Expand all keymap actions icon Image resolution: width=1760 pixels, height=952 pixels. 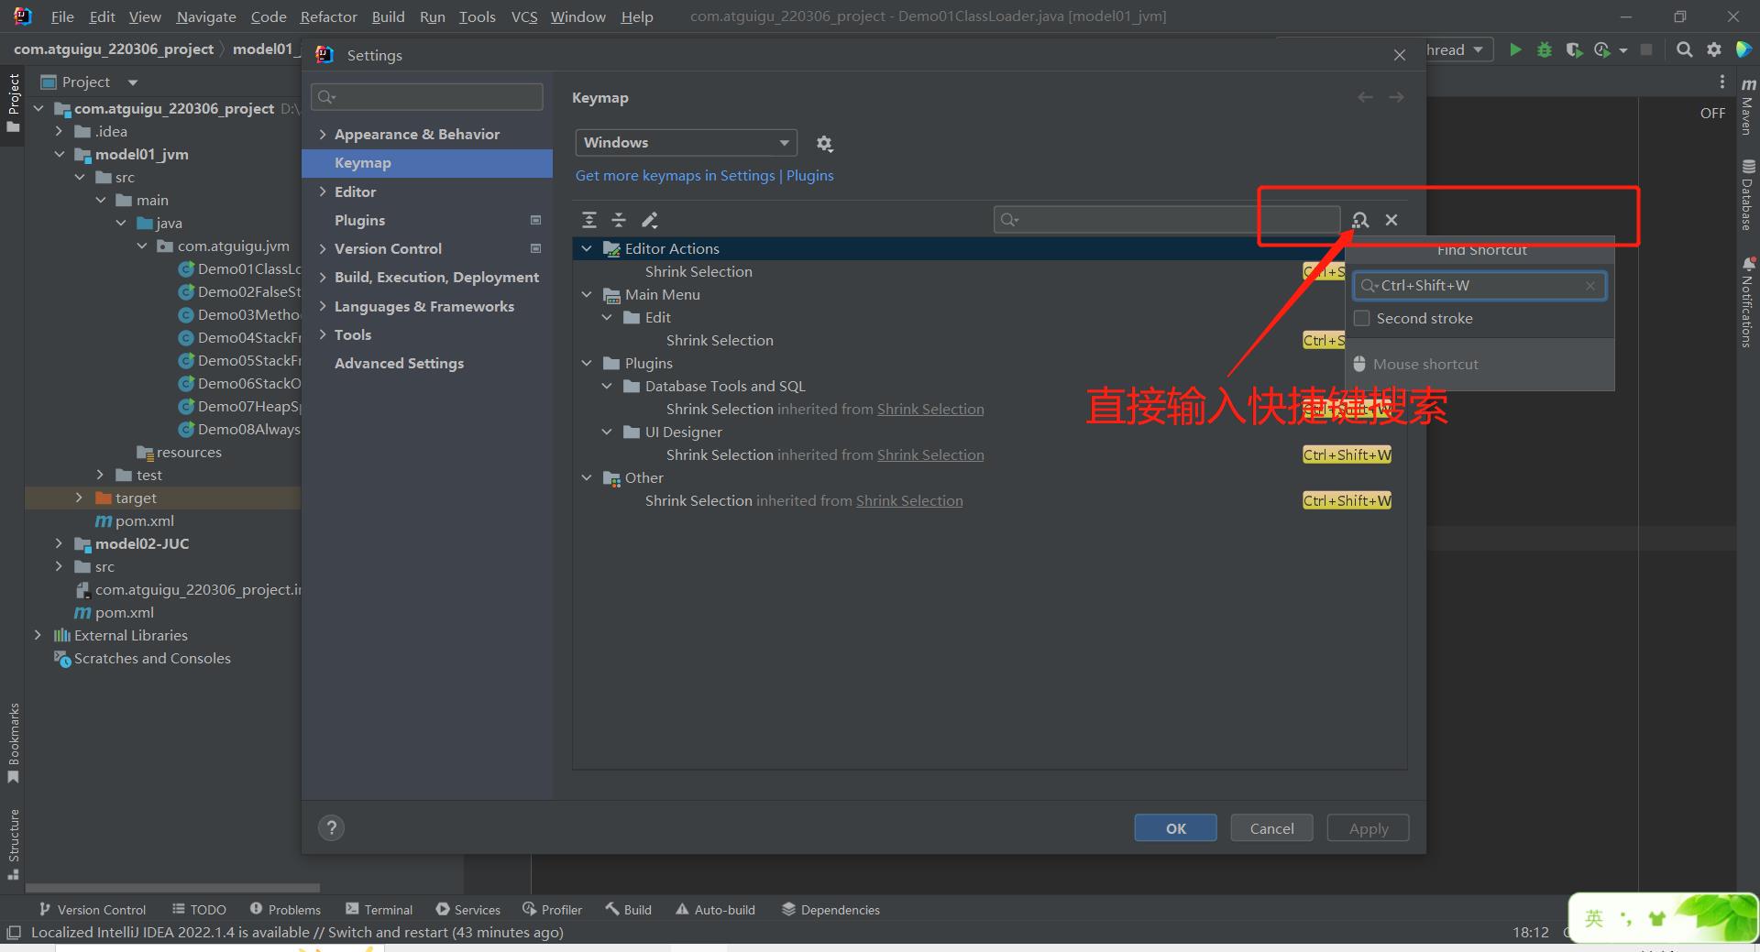(x=589, y=220)
